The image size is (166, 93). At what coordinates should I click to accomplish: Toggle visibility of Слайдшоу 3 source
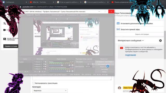coord(44,66)
